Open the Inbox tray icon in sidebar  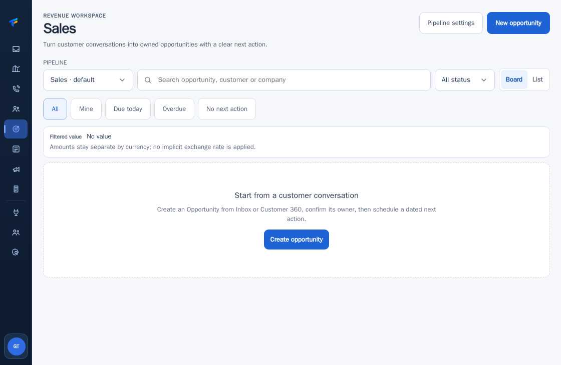[x=16, y=49]
